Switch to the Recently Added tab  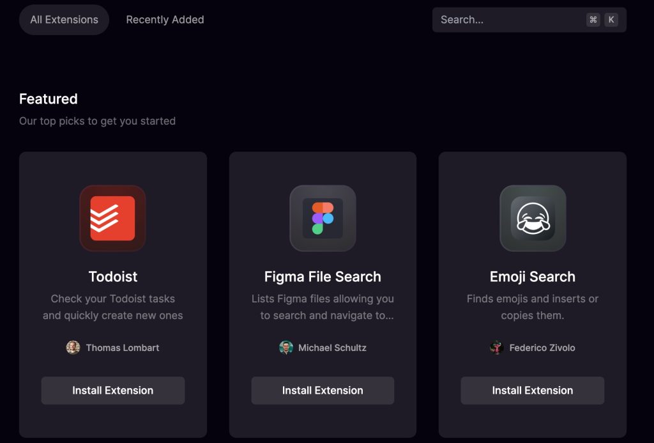[165, 20]
